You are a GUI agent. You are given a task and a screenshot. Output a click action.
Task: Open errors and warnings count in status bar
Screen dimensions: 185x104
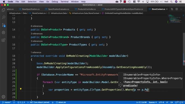pyautogui.click(x=21, y=102)
